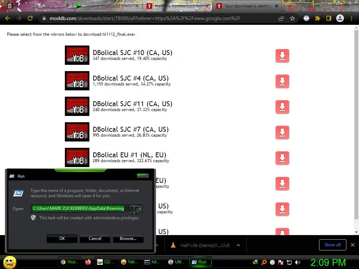The width and height of the screenshot is (359, 269).
Task: Open the Chrome profile avatar
Action: coord(340,18)
